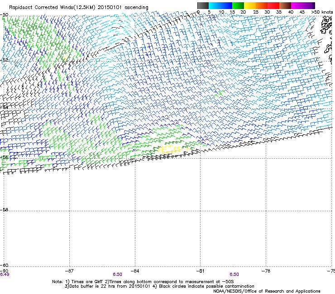Viewport: 335px width, 294px height.
Task: Click the purple '6:49' time label
Action: pyautogui.click(x=5, y=275)
